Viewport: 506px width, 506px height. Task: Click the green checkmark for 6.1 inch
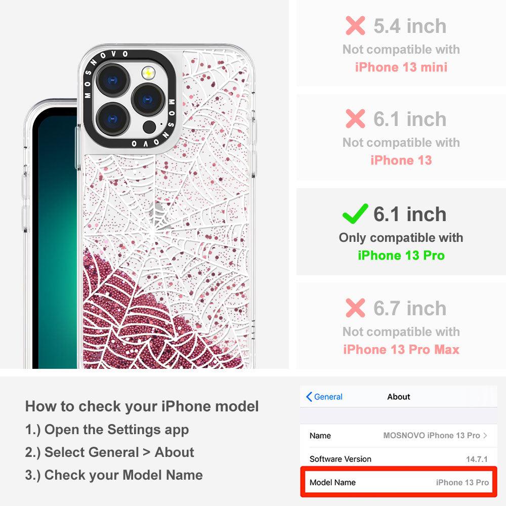tap(355, 214)
